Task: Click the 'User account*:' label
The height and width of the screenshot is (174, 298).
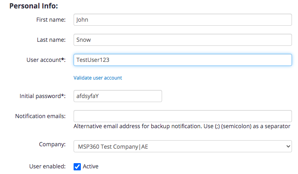Action: point(46,60)
